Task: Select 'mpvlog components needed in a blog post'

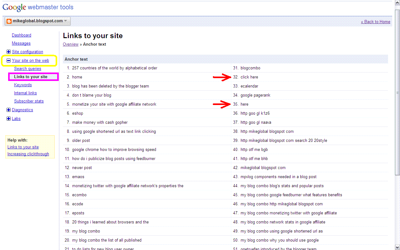Action: 278,177
